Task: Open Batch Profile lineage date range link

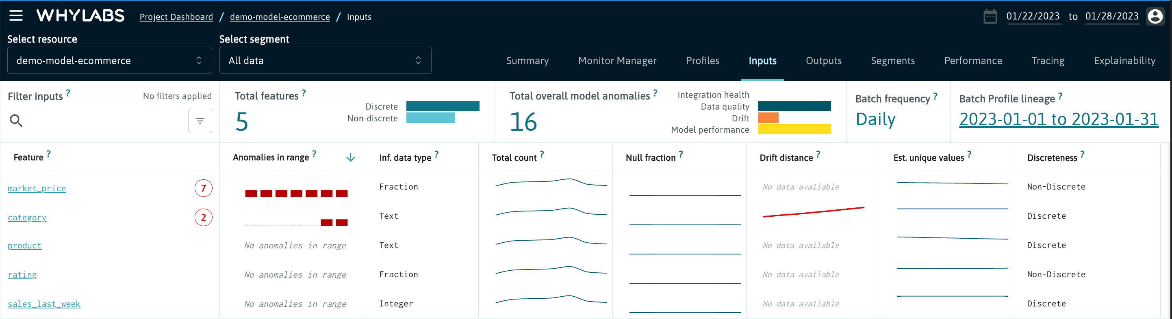Action: pyautogui.click(x=1058, y=119)
